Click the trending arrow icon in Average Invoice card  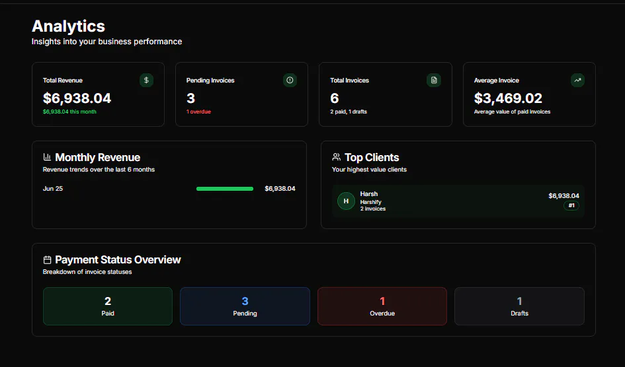pos(577,81)
